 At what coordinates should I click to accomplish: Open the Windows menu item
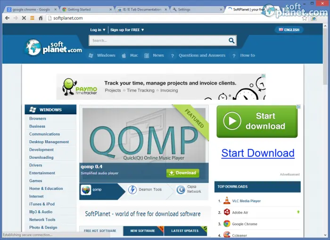coord(106,55)
